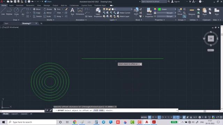Image resolution: width=223 pixels, height=125 pixels.
Task: Open the Parametric ribbon tab
Action: pyautogui.click(x=30, y=6)
